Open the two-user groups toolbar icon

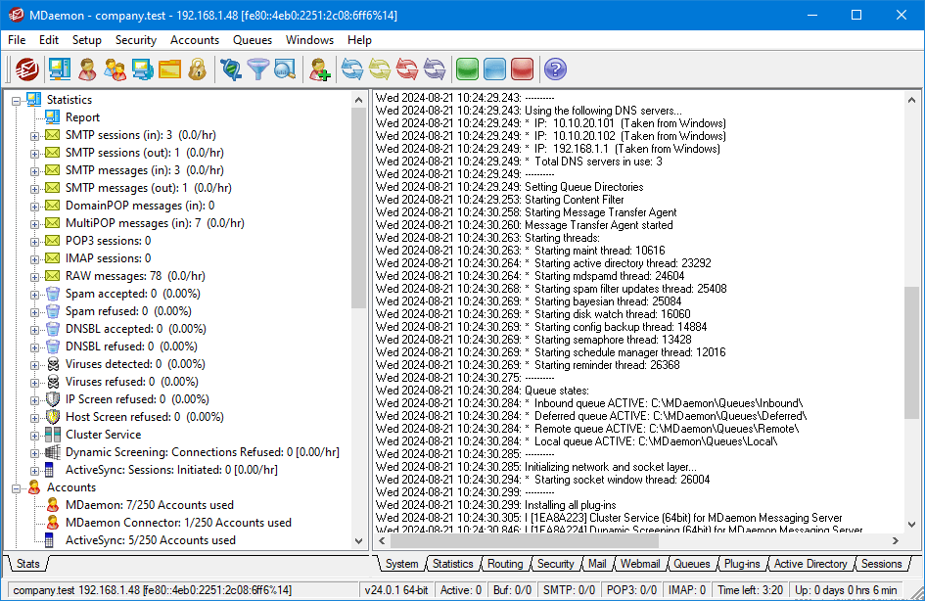[115, 69]
